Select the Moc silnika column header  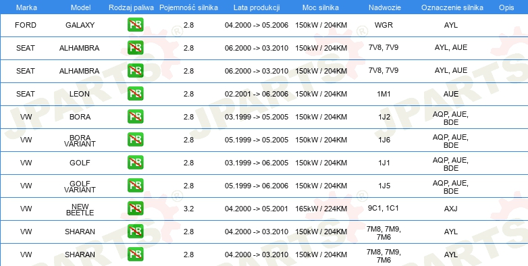click(321, 7)
